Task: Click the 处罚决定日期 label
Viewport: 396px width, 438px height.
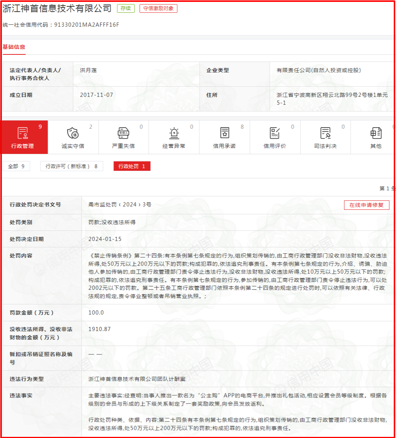Action: [x=27, y=239]
